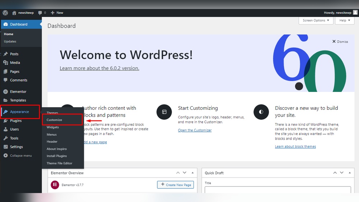Click the Templates folder icon
359x202 pixels.
pyautogui.click(x=5, y=100)
